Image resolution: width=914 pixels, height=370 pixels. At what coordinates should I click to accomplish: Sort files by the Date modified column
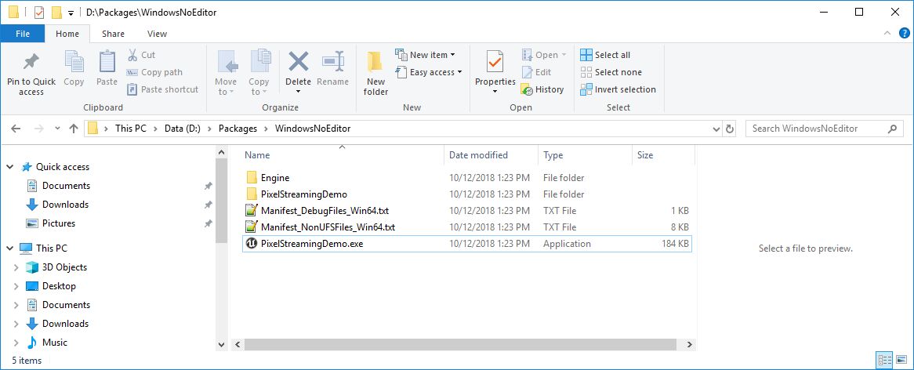478,155
